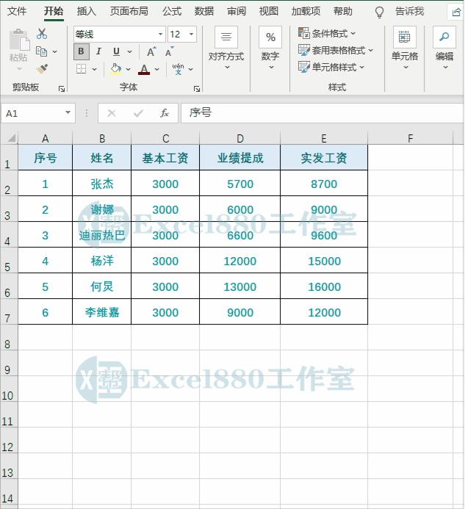465x509 pixels.
Task: Expand the Name Box A1 dropdown
Action: (x=68, y=112)
